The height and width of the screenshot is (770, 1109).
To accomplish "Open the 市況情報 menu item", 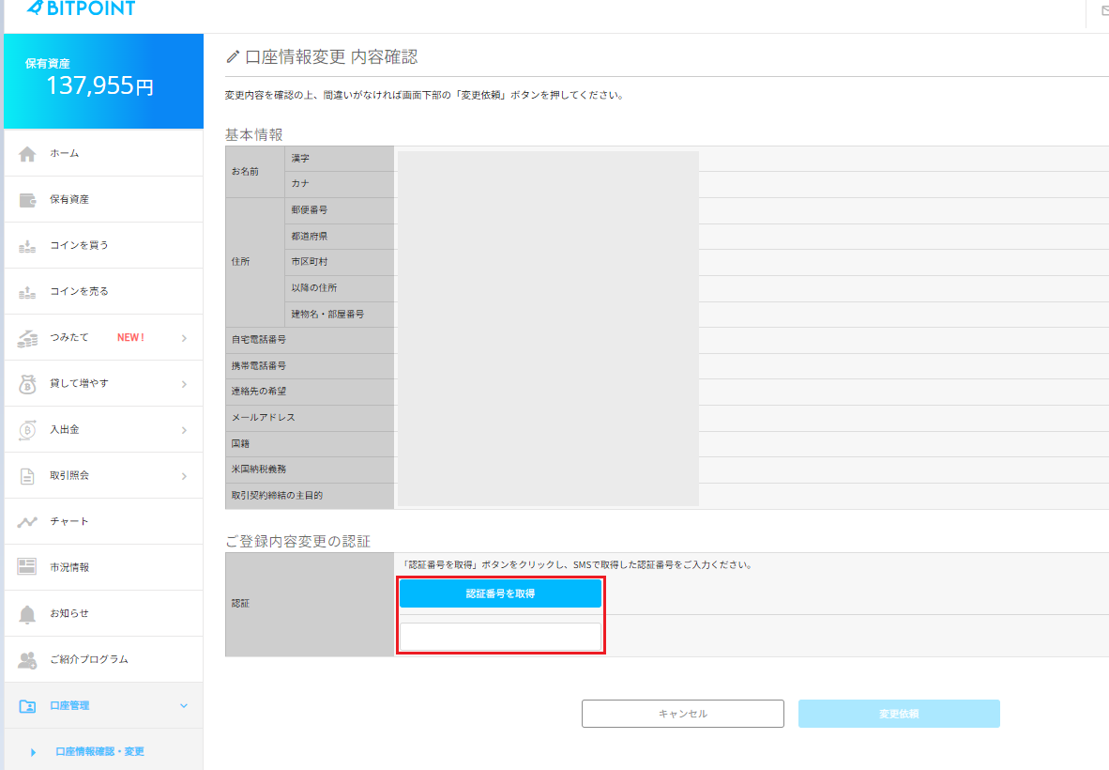I will point(104,567).
